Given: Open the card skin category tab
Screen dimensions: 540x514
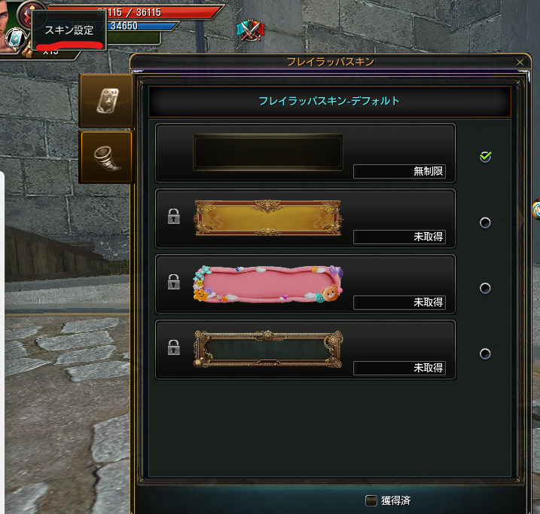Looking at the screenshot, I should [x=106, y=101].
